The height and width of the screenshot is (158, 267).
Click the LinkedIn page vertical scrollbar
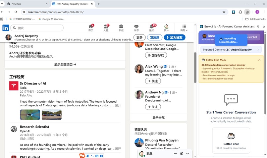click(195, 68)
